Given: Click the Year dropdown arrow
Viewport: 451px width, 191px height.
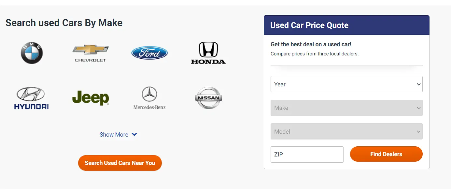Looking at the screenshot, I should tap(419, 84).
